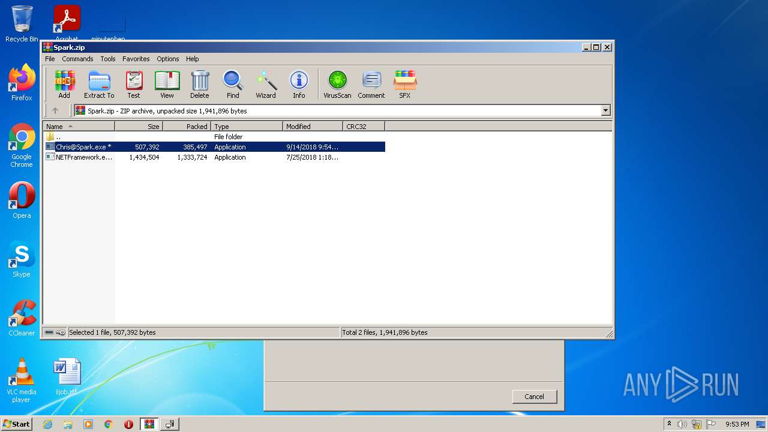The height and width of the screenshot is (432, 768).
Task: Open the Comment tool
Action: [x=371, y=84]
